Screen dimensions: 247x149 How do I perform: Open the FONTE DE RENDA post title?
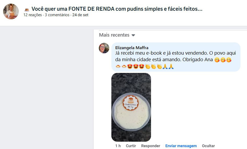tap(117, 9)
